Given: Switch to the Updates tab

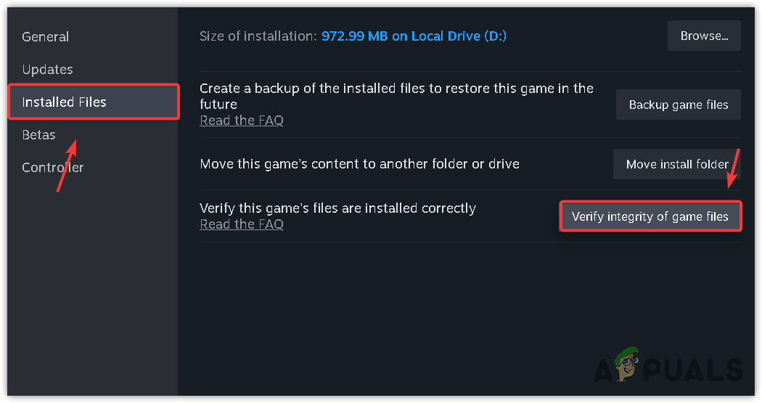Looking at the screenshot, I should point(47,70).
